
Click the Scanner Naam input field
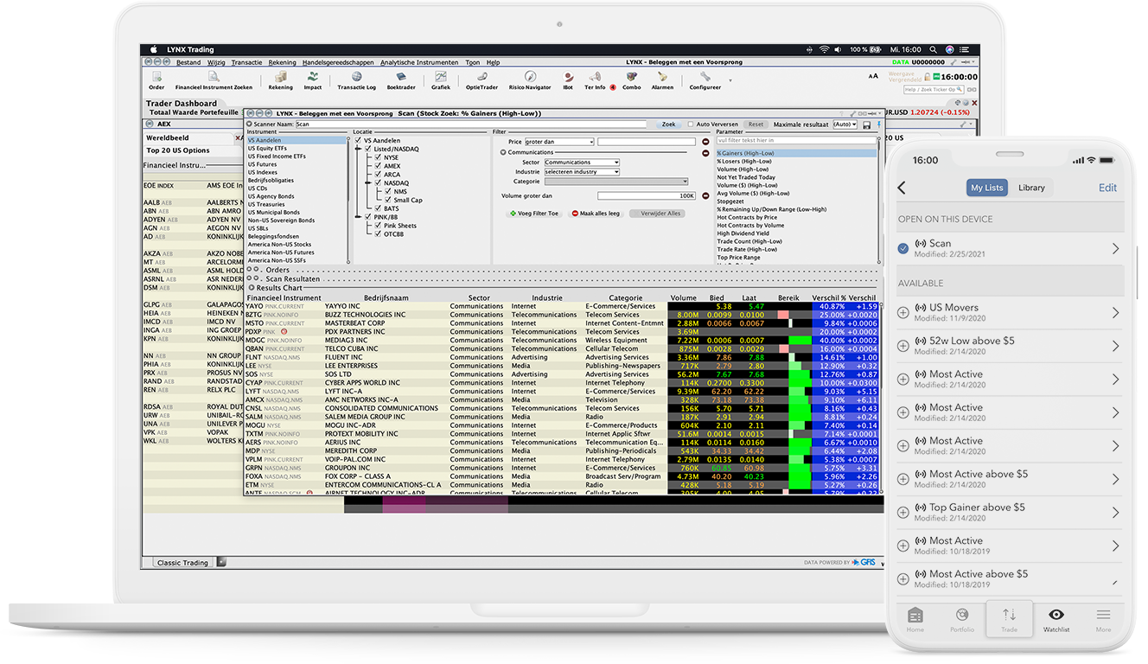(x=471, y=124)
